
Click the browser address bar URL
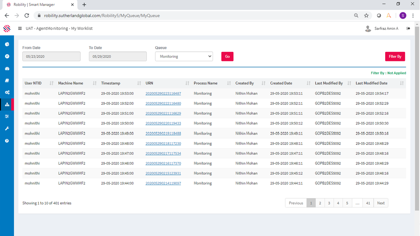[x=102, y=15]
